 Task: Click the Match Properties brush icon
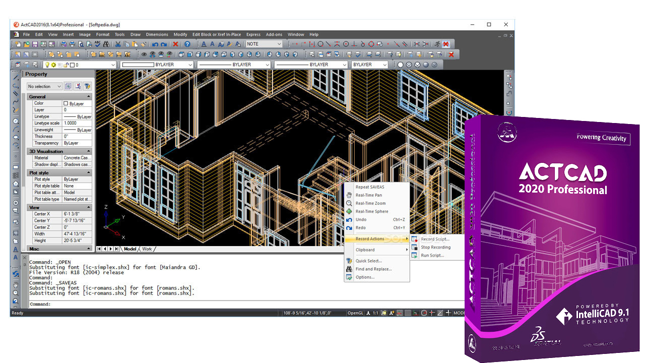point(144,44)
